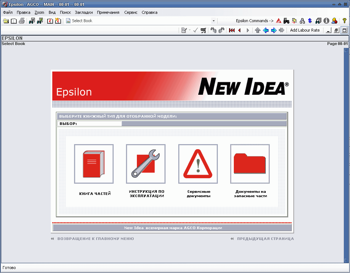Open "Документы на запасные части" folder
Image resolution: width=350 pixels, height=273 pixels.
pos(250,164)
